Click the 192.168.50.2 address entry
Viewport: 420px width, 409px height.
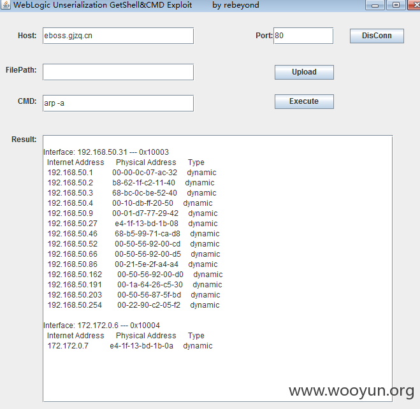[70, 183]
